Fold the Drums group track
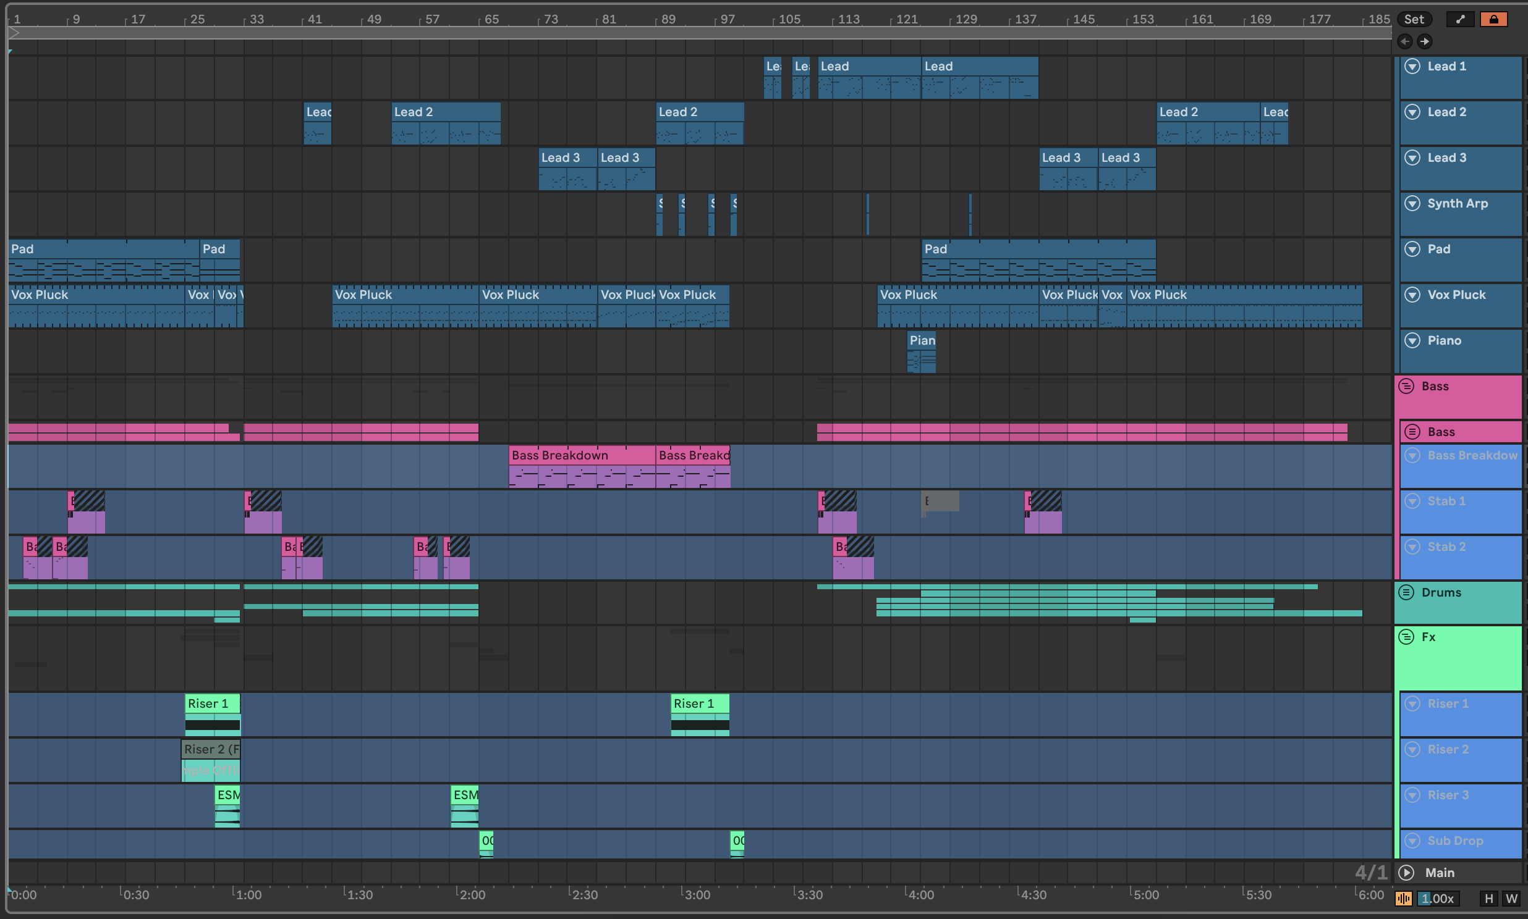Image resolution: width=1528 pixels, height=919 pixels. coord(1407,593)
